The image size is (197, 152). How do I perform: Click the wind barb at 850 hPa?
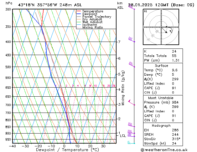pyautogui.click(x=132, y=125)
